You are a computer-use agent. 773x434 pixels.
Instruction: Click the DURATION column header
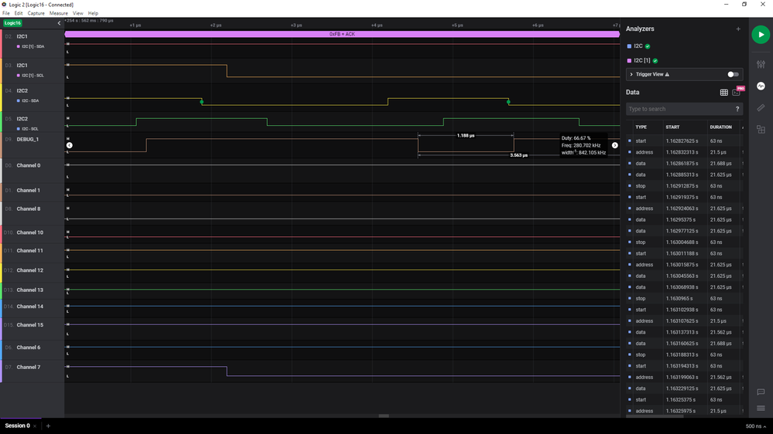(x=720, y=127)
